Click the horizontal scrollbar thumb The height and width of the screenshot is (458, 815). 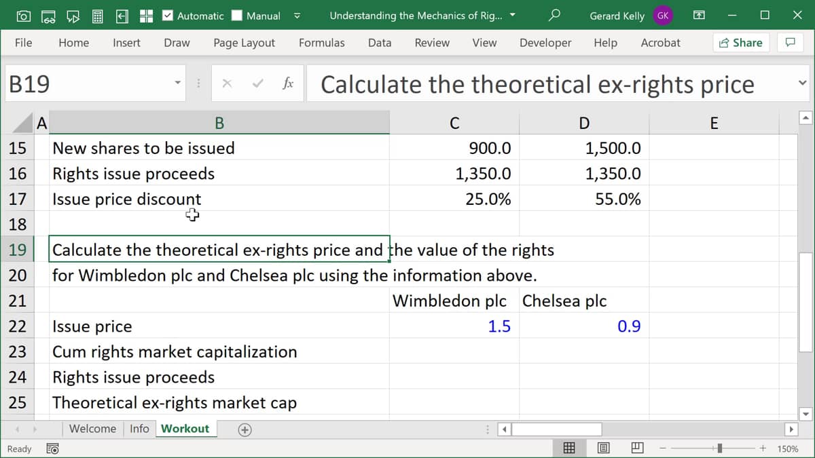pos(557,430)
